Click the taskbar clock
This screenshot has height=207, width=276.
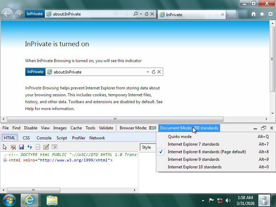(245, 200)
